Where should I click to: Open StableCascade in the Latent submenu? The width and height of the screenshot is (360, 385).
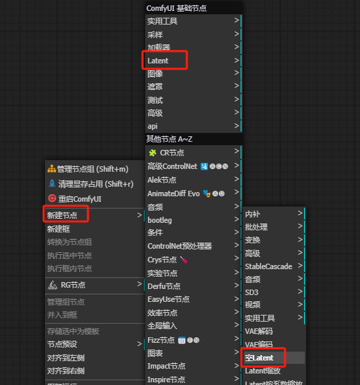[x=274, y=266]
